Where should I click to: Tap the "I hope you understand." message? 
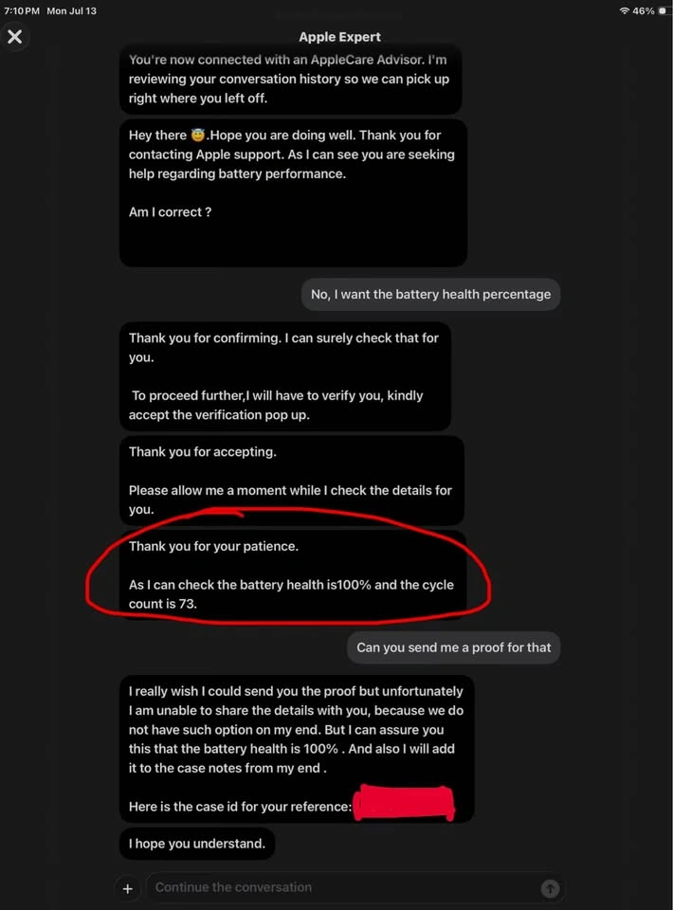click(x=197, y=844)
